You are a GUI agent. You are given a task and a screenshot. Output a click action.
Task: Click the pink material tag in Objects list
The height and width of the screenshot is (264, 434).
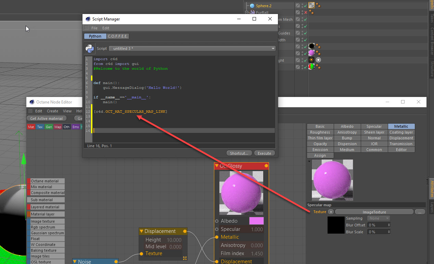point(311,53)
